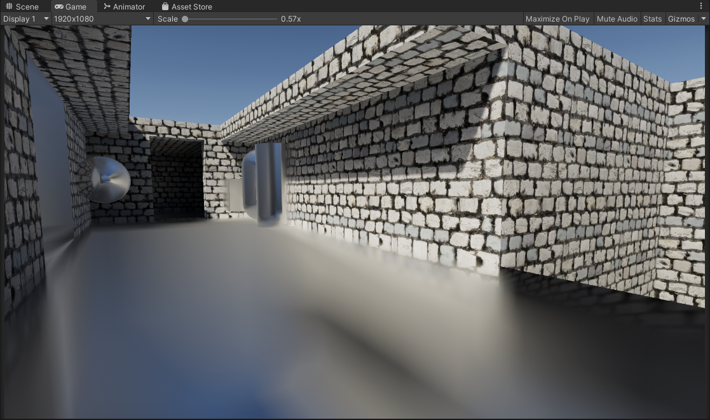The width and height of the screenshot is (710, 420).
Task: Click the Gizmos button
Action: tap(680, 19)
